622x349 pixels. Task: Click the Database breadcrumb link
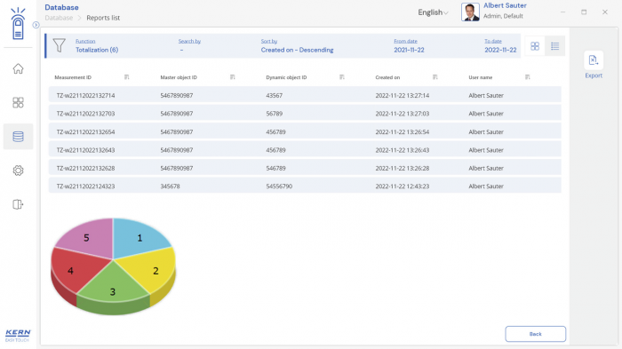[59, 18]
